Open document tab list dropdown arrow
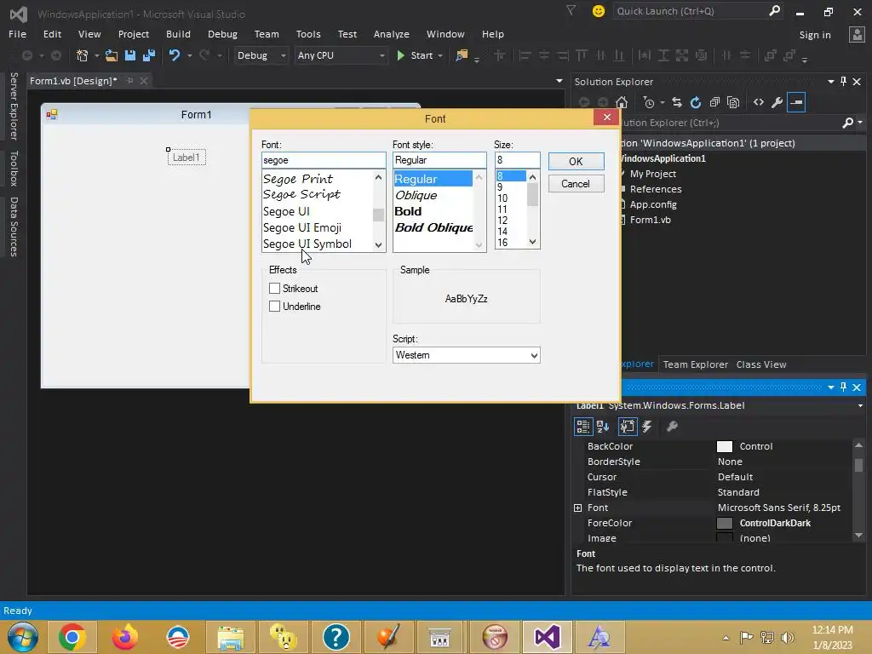The image size is (872, 654). [x=559, y=81]
